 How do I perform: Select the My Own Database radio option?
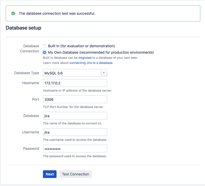coord(44,52)
